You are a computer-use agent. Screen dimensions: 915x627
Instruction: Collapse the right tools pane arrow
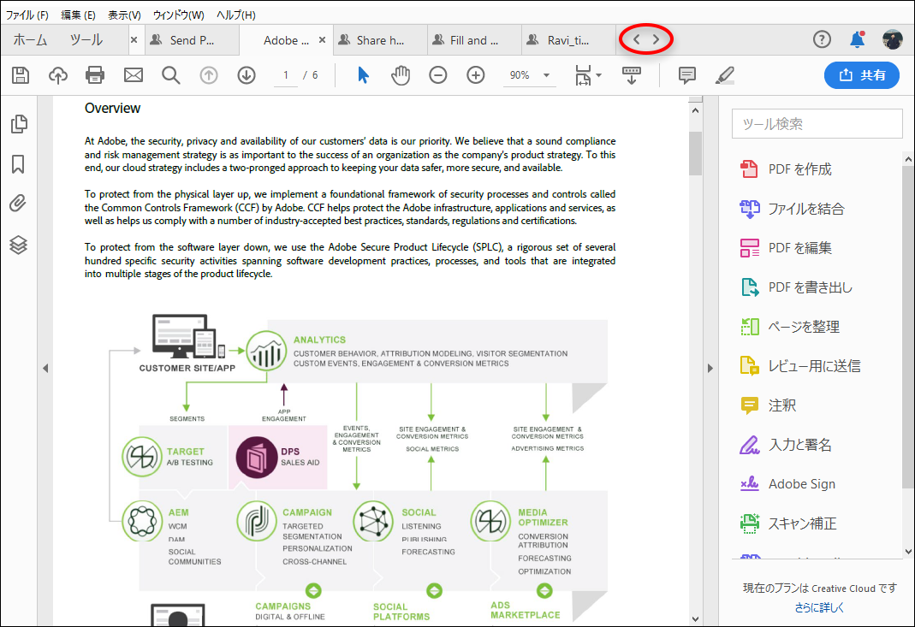(x=710, y=368)
